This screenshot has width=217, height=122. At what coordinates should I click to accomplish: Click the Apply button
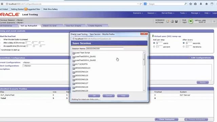point(203,82)
